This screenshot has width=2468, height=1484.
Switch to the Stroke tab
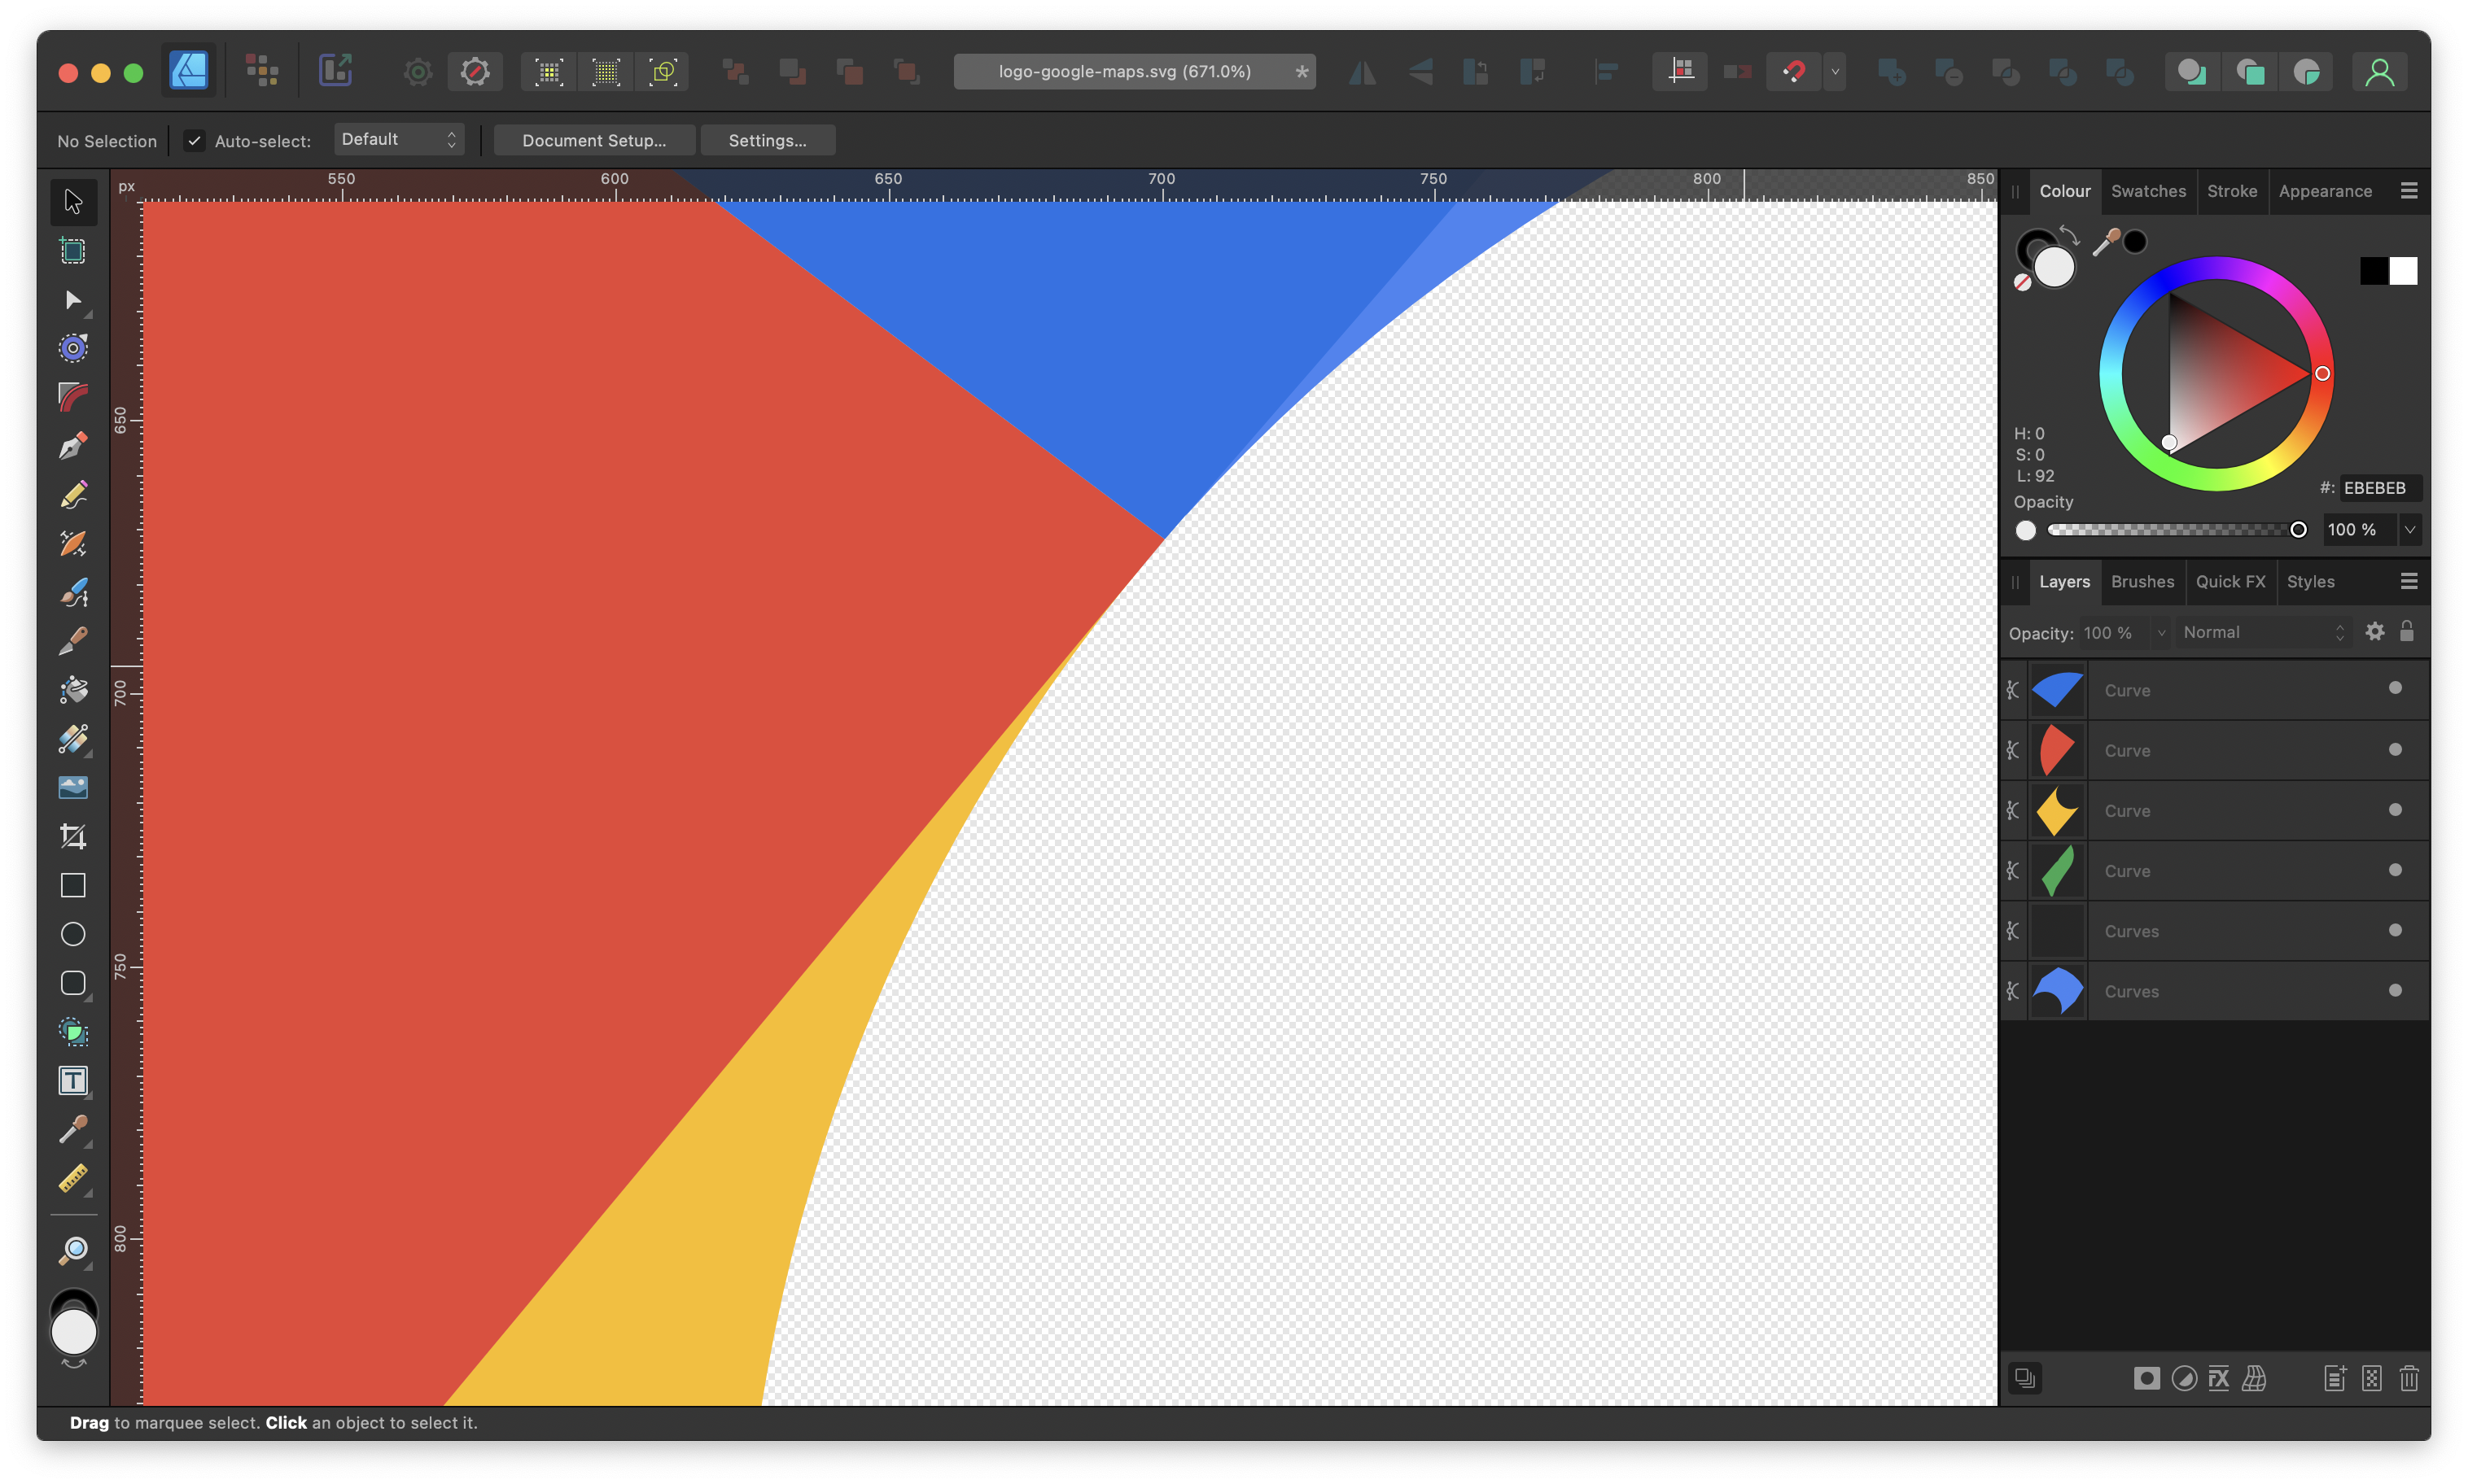pyautogui.click(x=2232, y=191)
